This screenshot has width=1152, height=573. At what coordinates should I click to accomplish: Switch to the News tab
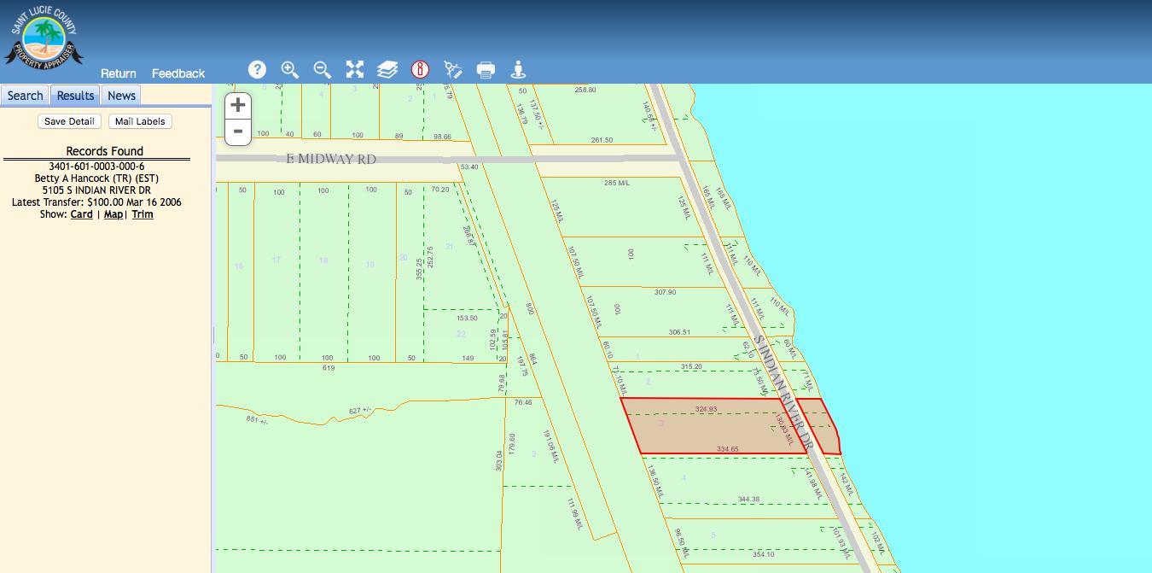coord(121,96)
